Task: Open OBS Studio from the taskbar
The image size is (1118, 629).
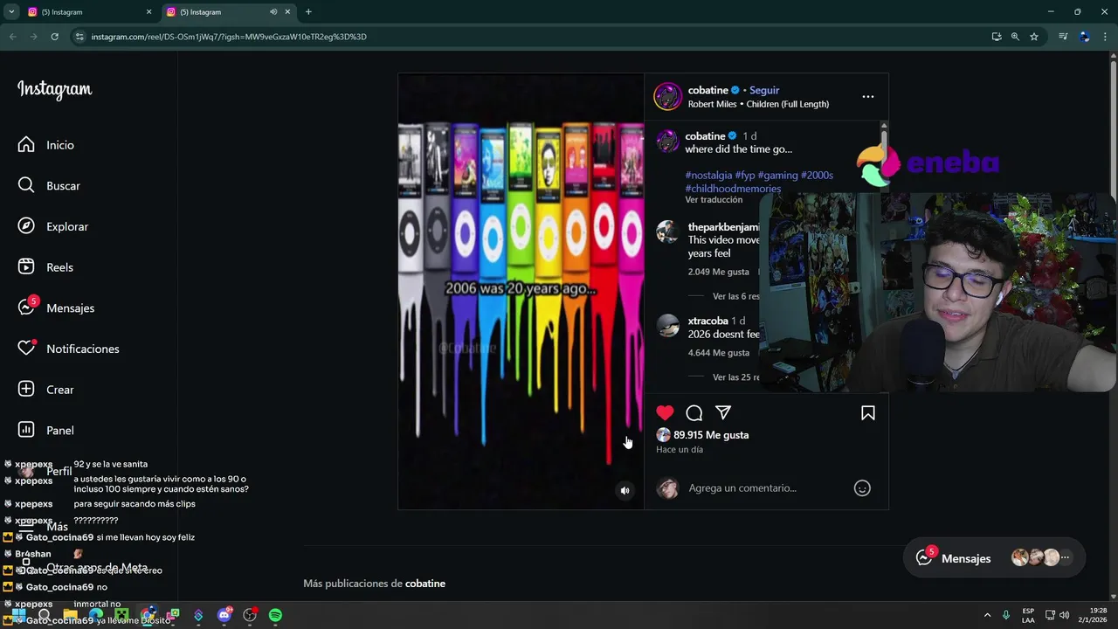Action: 250,615
